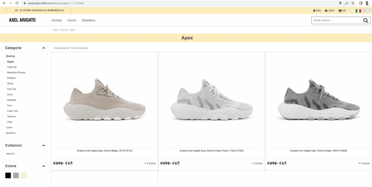
Task: Open the shopping cart icon
Action: pos(340,11)
